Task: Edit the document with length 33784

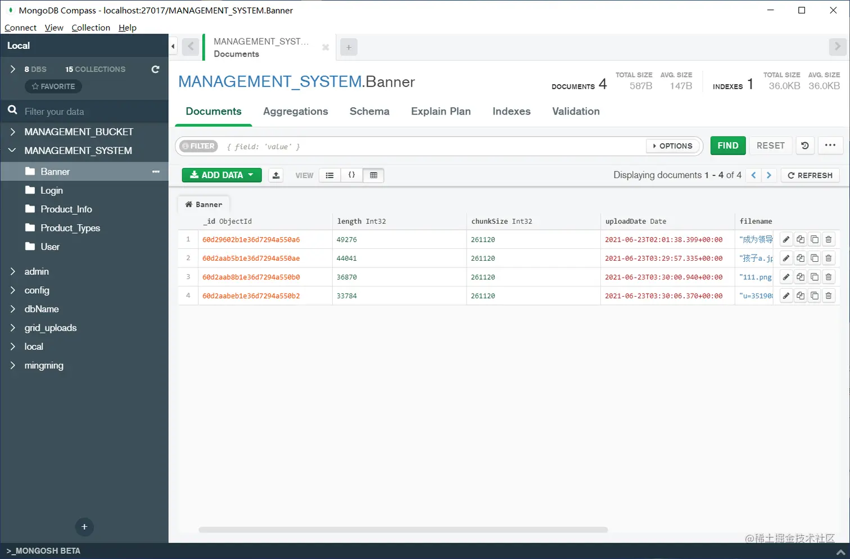Action: click(786, 296)
